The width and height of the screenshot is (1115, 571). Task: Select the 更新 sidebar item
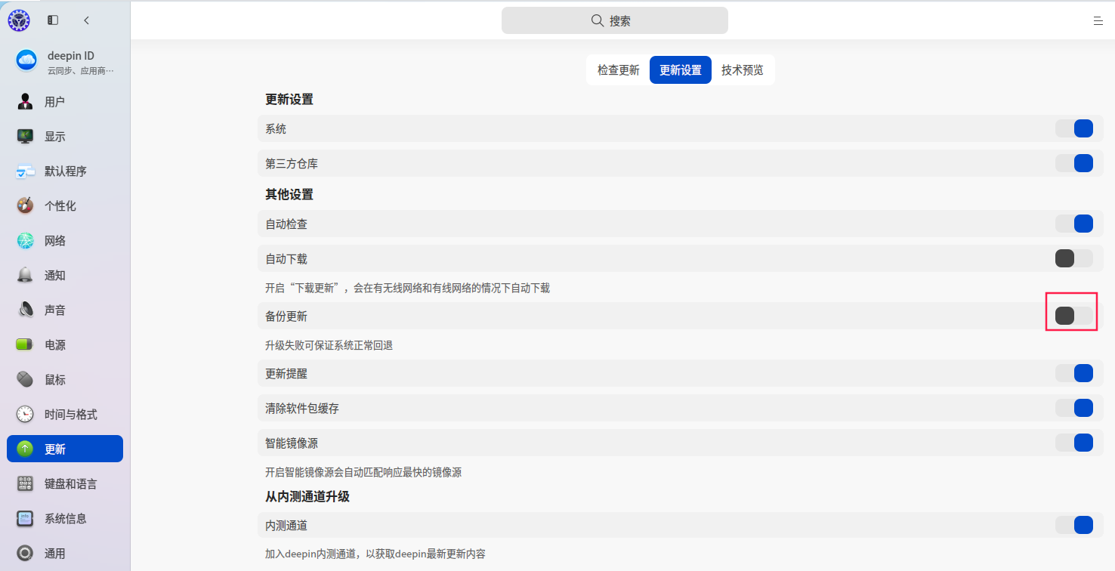coord(65,449)
